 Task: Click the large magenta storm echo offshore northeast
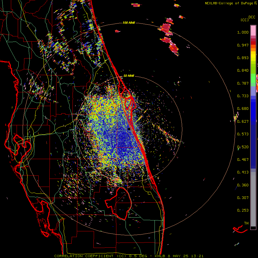[167, 27]
